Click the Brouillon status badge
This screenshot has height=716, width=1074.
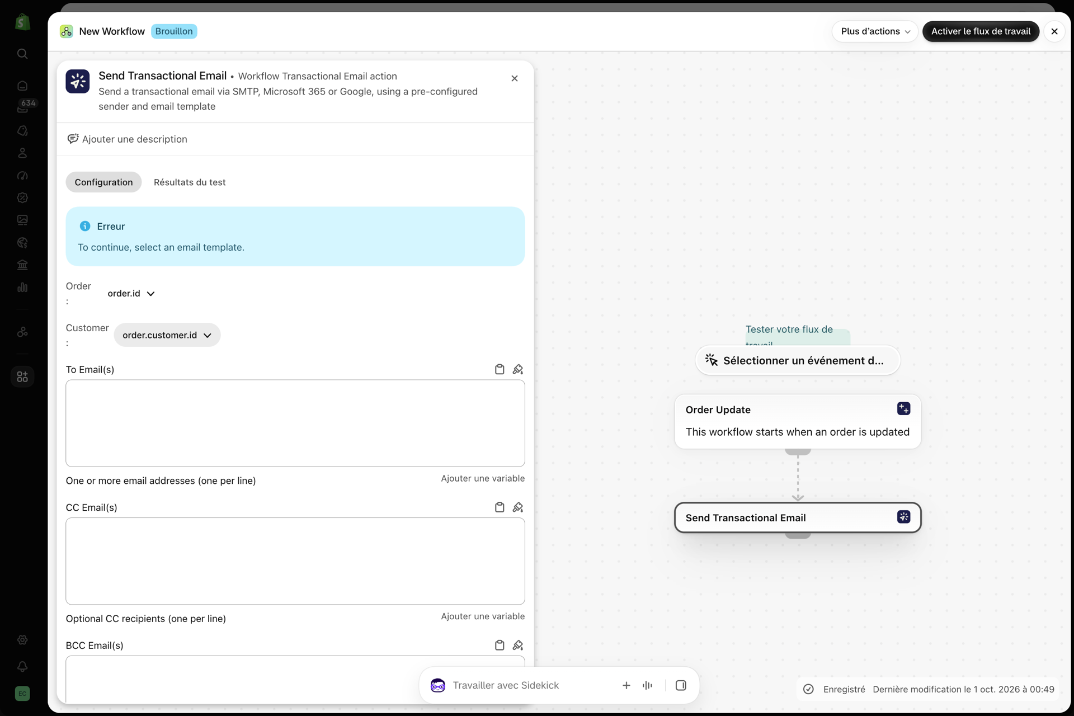[174, 31]
